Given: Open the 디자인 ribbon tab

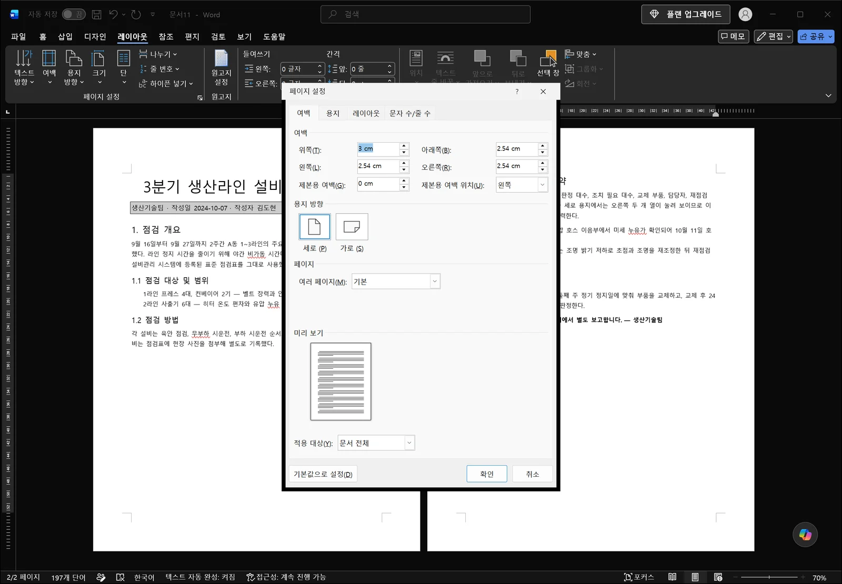Looking at the screenshot, I should tap(95, 36).
